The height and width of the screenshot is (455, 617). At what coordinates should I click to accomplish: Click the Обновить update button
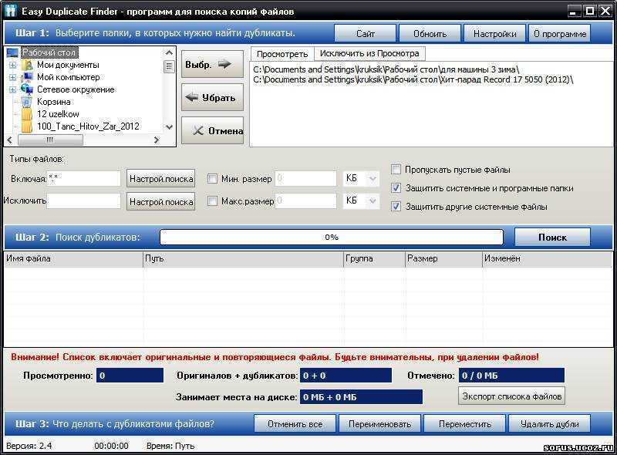point(430,33)
